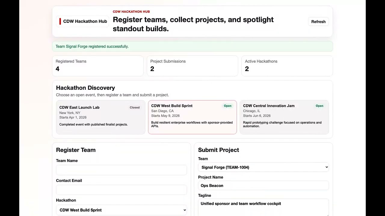The width and height of the screenshot is (385, 216).
Task: Click the red CDW HACKATHON HUB label
Action: tap(131, 12)
